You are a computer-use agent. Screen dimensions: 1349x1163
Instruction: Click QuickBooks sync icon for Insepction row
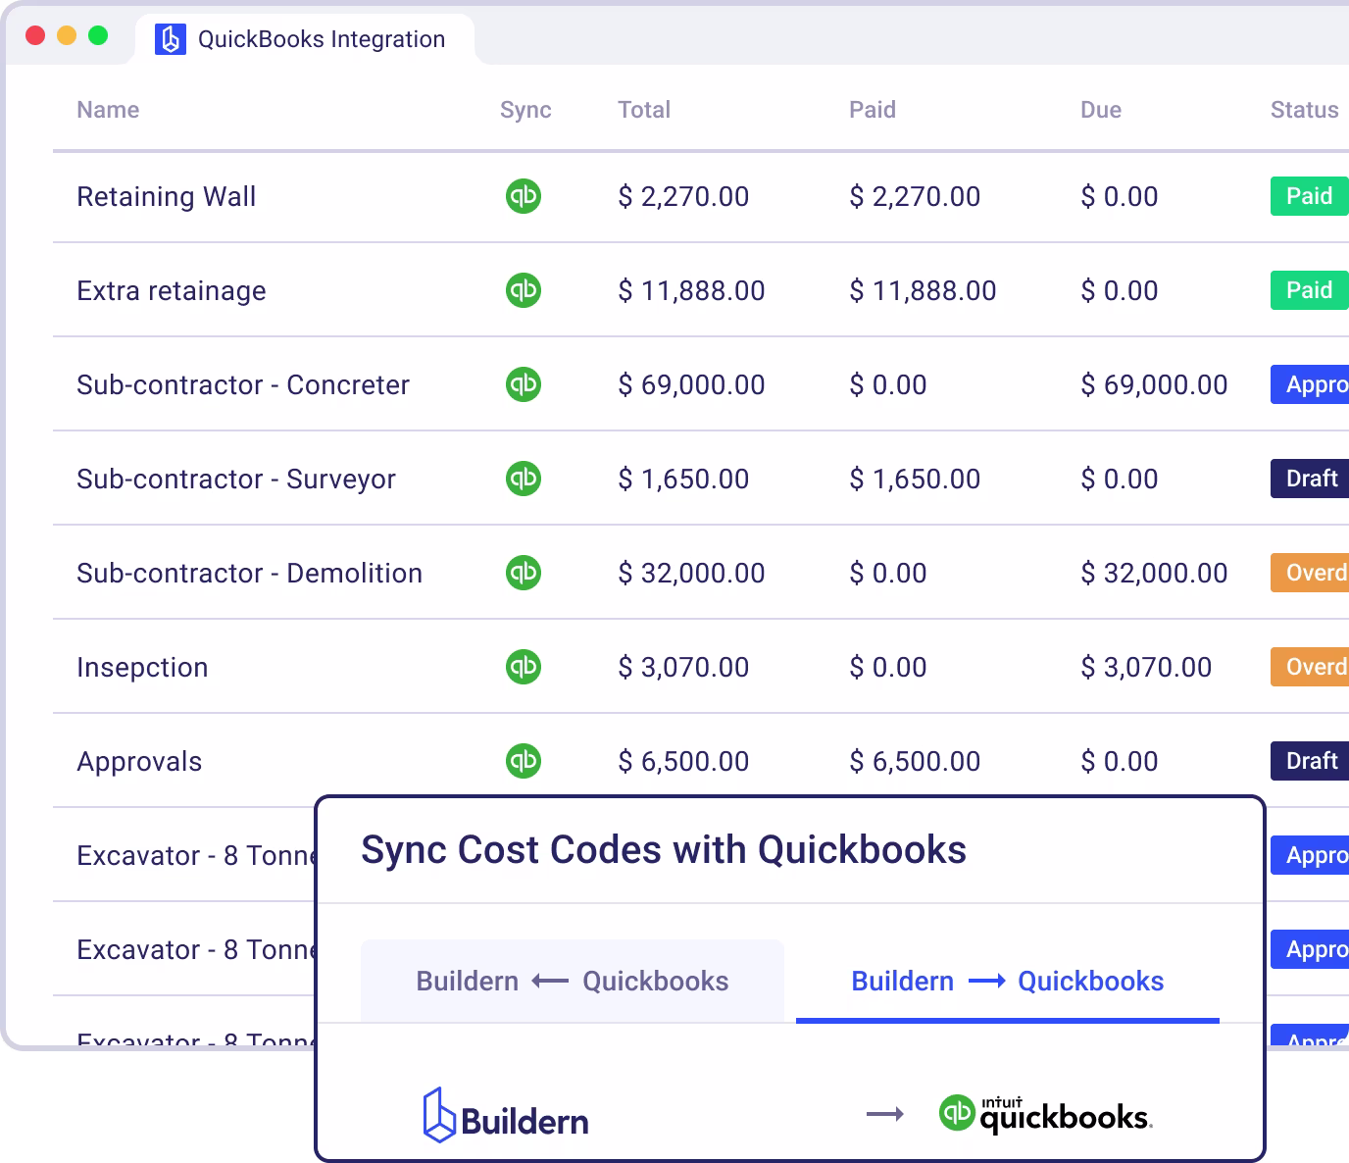pyautogui.click(x=524, y=667)
